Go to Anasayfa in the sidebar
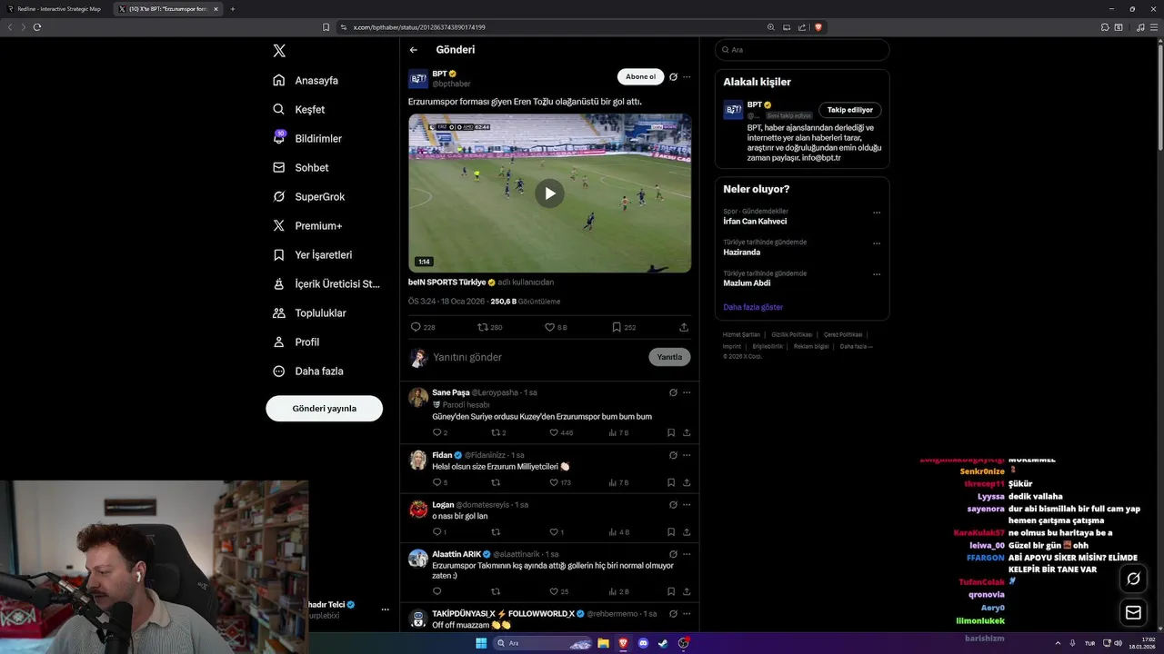The image size is (1164, 654). click(306, 80)
